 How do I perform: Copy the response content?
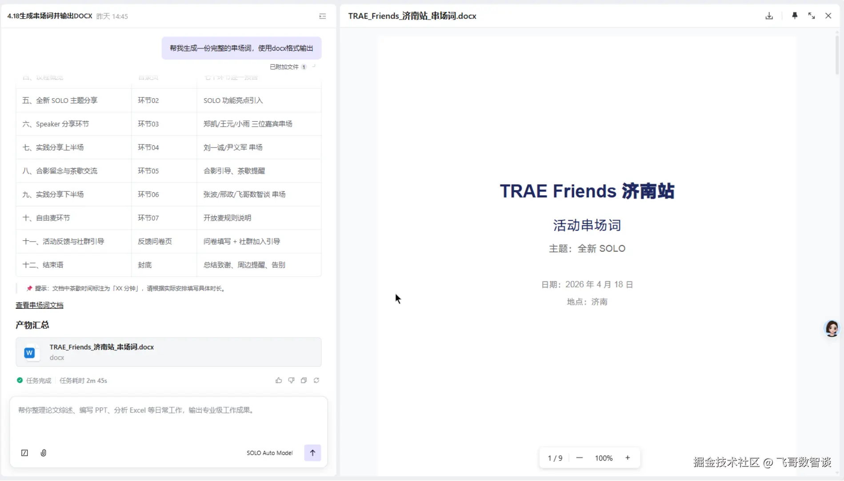pyautogui.click(x=304, y=380)
